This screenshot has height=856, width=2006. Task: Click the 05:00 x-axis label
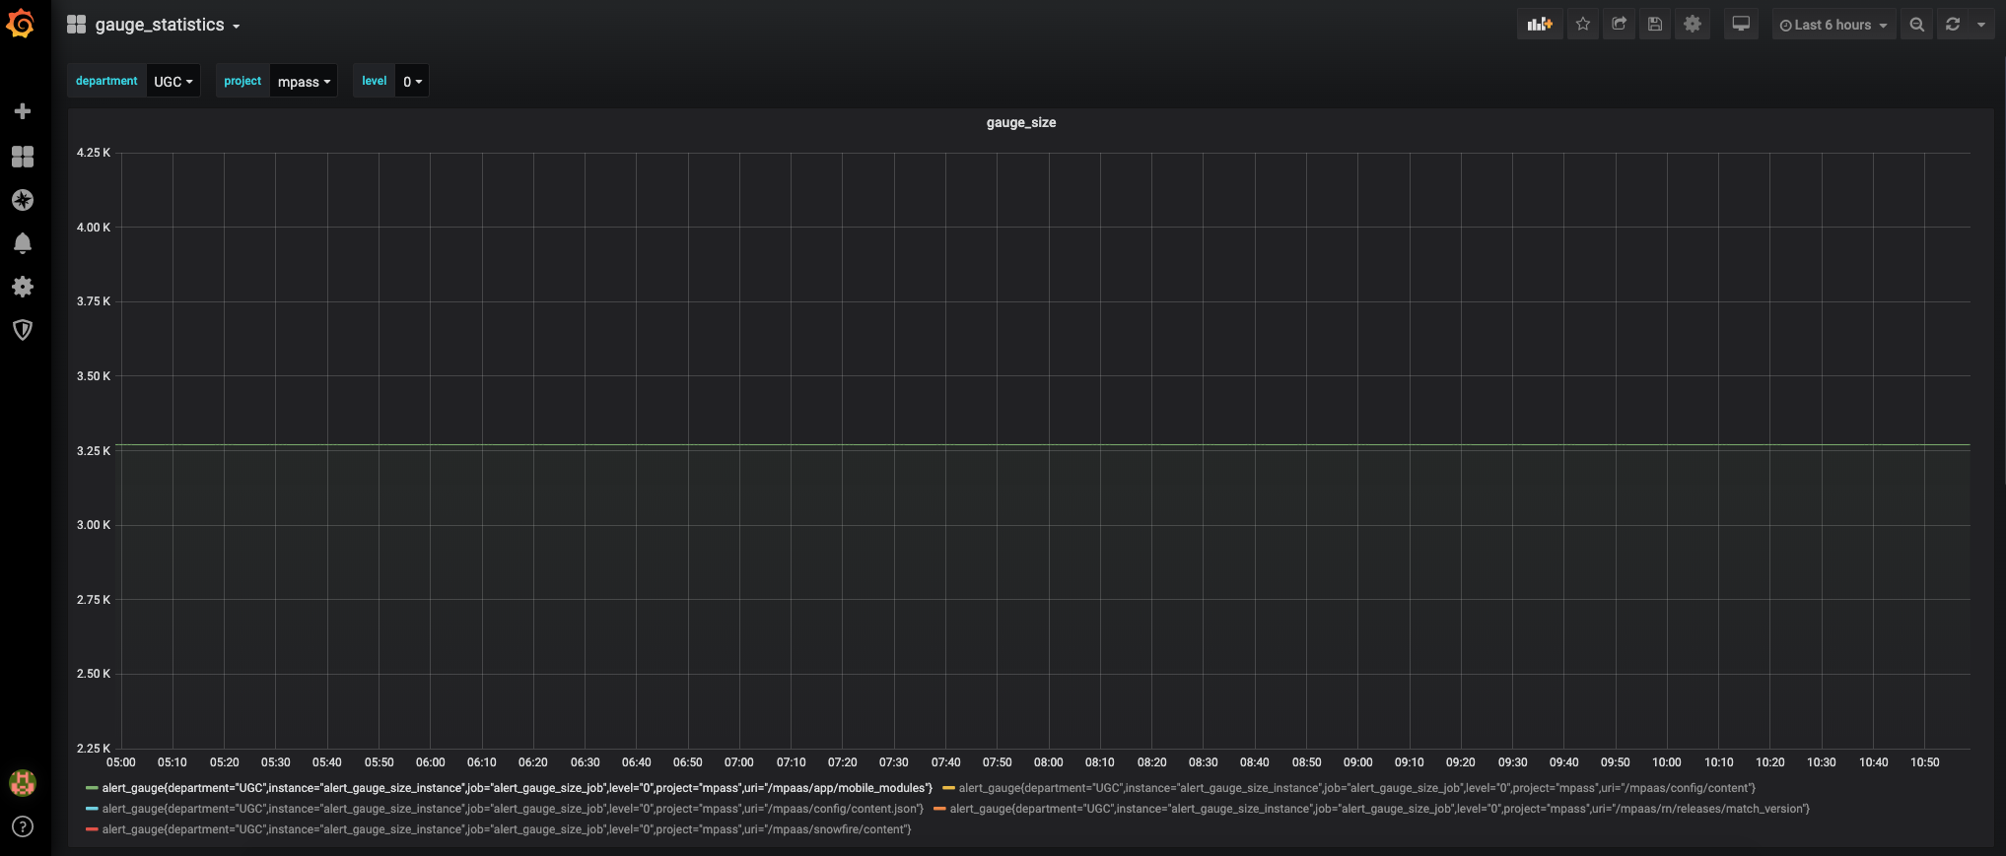click(x=121, y=762)
